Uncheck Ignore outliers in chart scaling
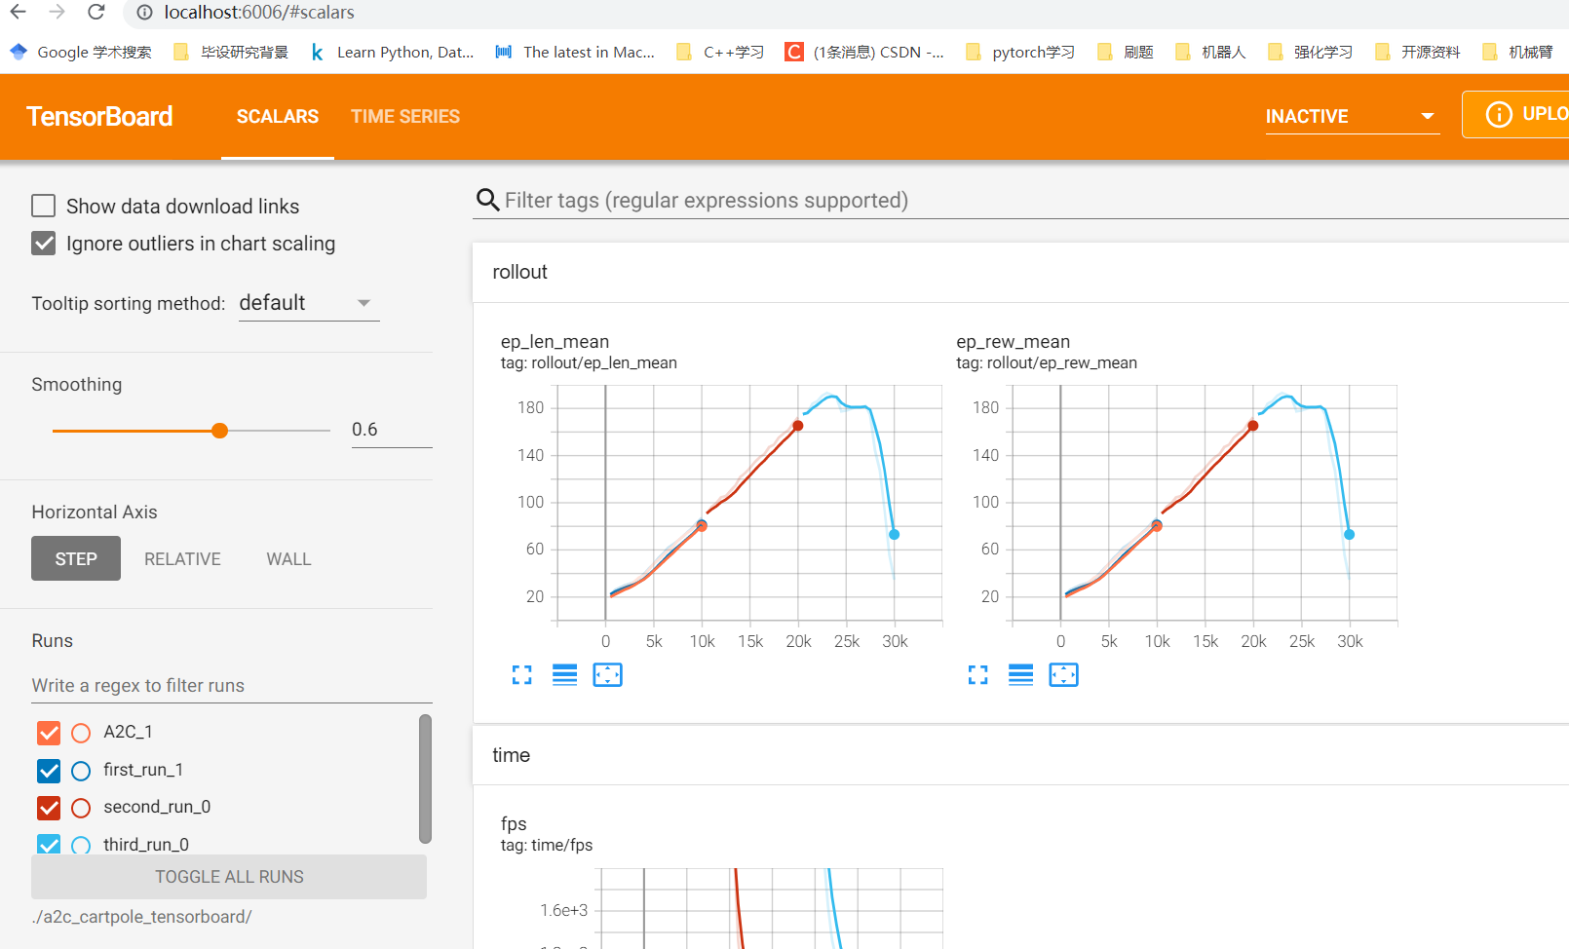The image size is (1569, 949). tap(43, 243)
